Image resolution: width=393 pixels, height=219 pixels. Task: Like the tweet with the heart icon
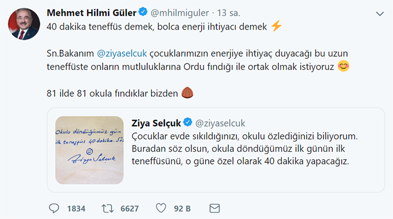(x=161, y=208)
